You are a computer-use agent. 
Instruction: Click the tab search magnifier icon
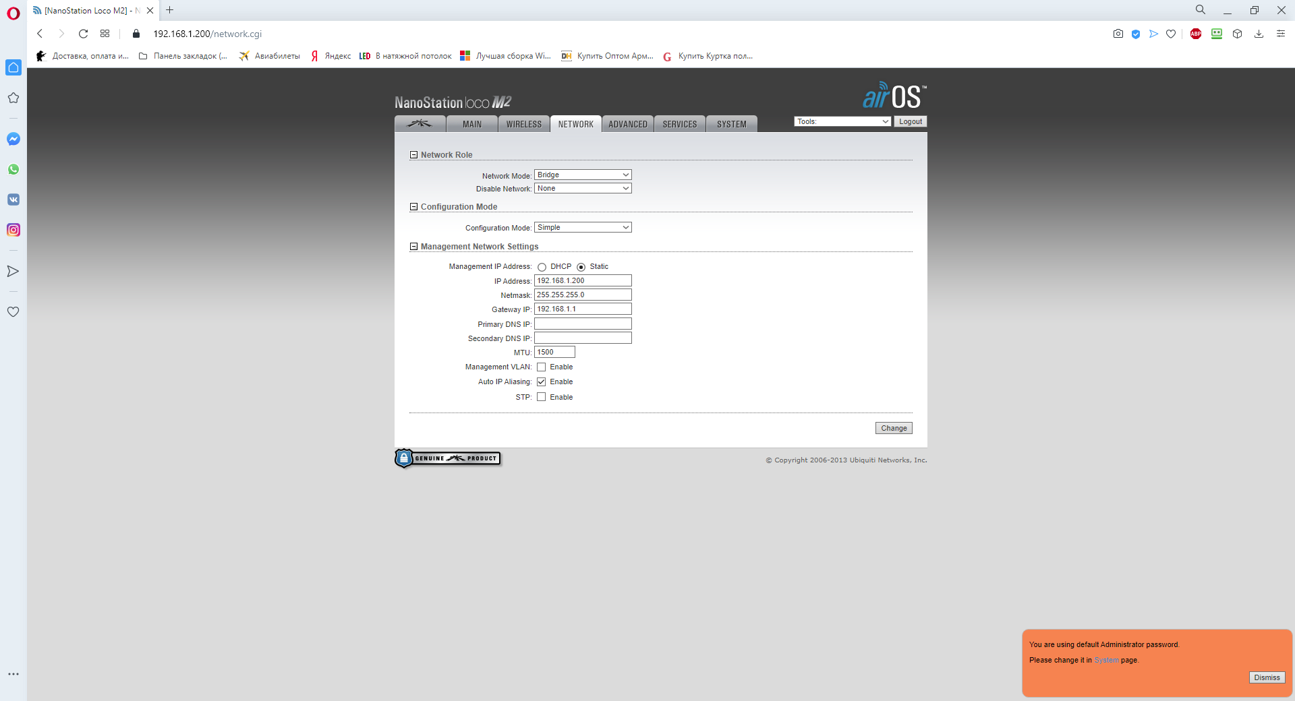click(1201, 10)
